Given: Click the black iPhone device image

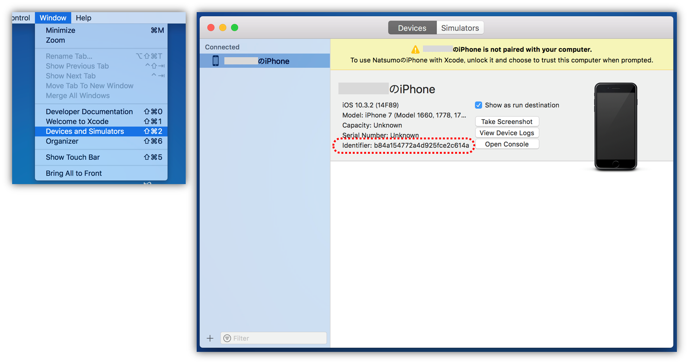Looking at the screenshot, I should [615, 127].
